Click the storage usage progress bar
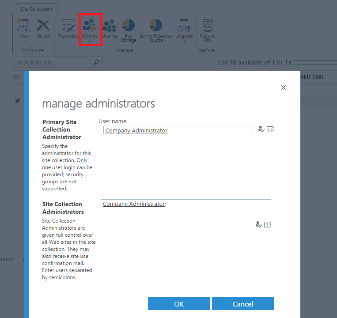 pos(315,62)
